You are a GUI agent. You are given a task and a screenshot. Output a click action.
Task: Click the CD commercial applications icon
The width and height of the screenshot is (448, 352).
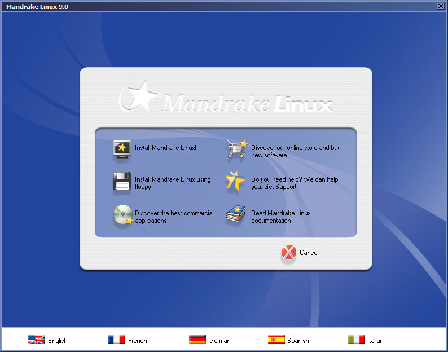click(x=124, y=215)
